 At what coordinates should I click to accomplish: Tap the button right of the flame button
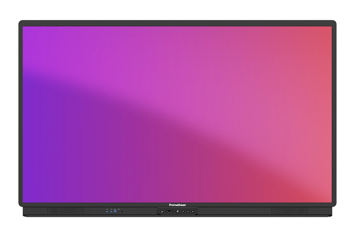pos(183,212)
